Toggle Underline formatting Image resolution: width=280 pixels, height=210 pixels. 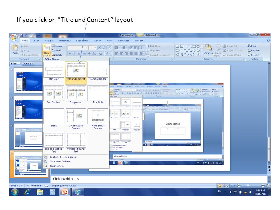point(79,53)
